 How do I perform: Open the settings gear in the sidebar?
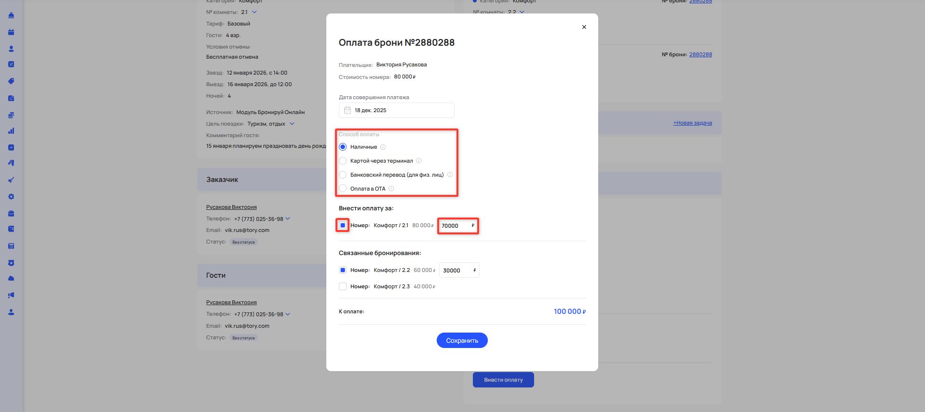(x=11, y=197)
